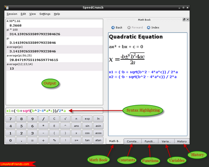Click the minus key

tap(43, 133)
